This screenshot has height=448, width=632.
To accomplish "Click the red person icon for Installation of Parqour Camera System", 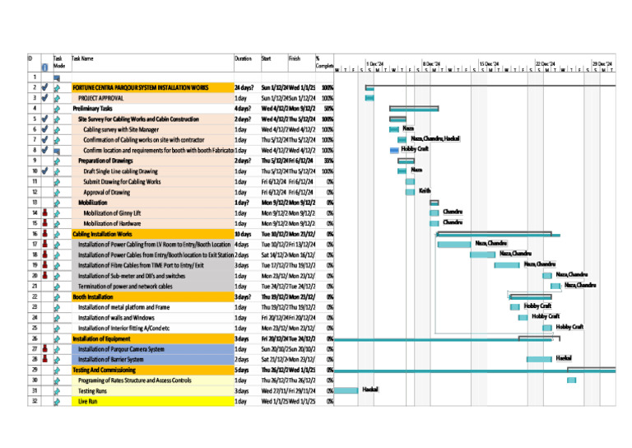I will [x=44, y=349].
